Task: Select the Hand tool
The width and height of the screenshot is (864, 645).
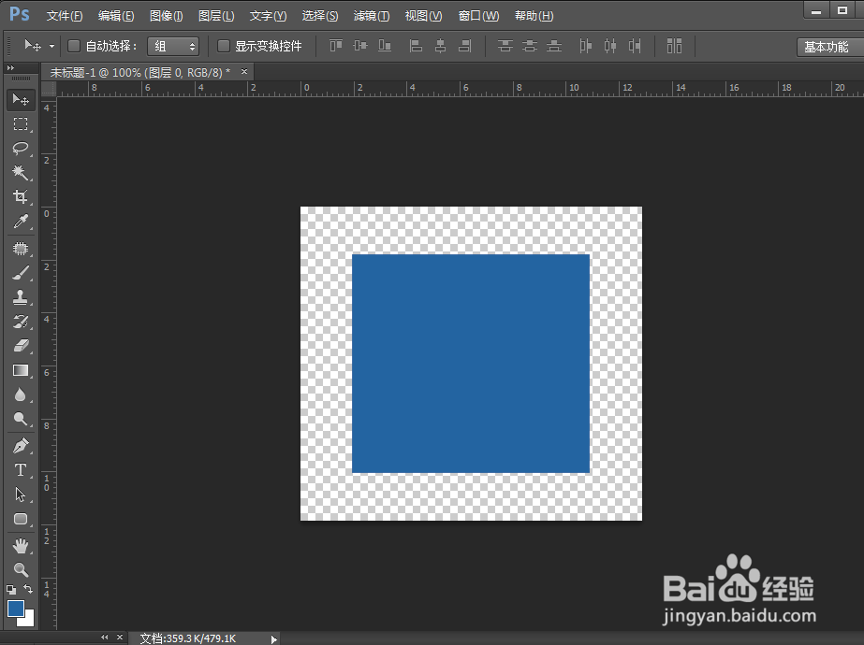Action: (x=21, y=546)
